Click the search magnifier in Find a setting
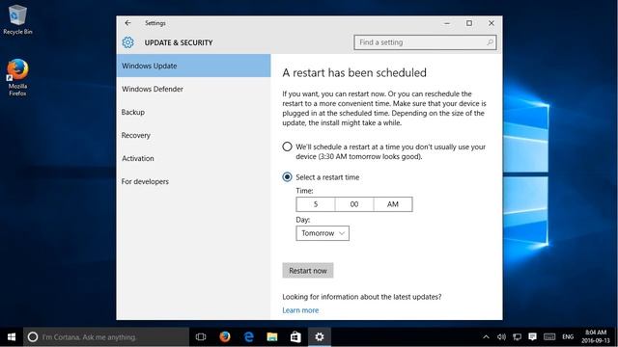618x347 pixels. click(x=490, y=42)
